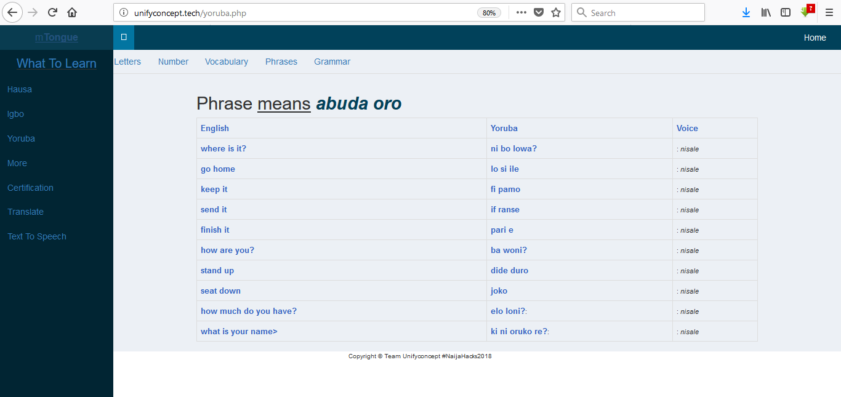
Task: Open More in the sidebar
Action: (17, 163)
